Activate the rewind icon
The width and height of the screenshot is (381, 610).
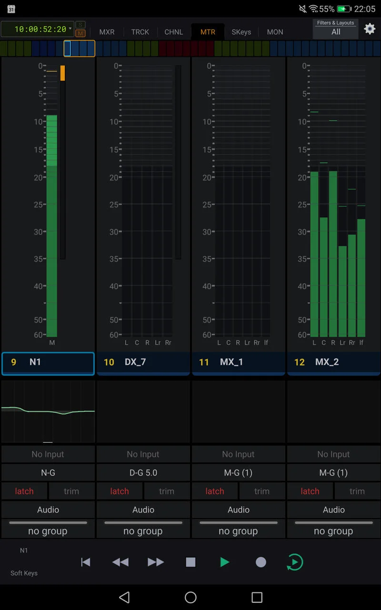[x=120, y=562]
